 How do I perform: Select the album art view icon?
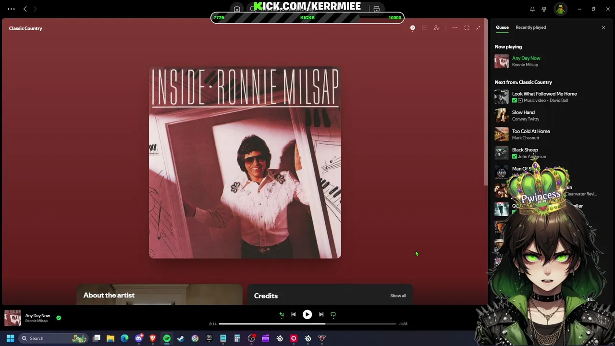tap(412, 28)
